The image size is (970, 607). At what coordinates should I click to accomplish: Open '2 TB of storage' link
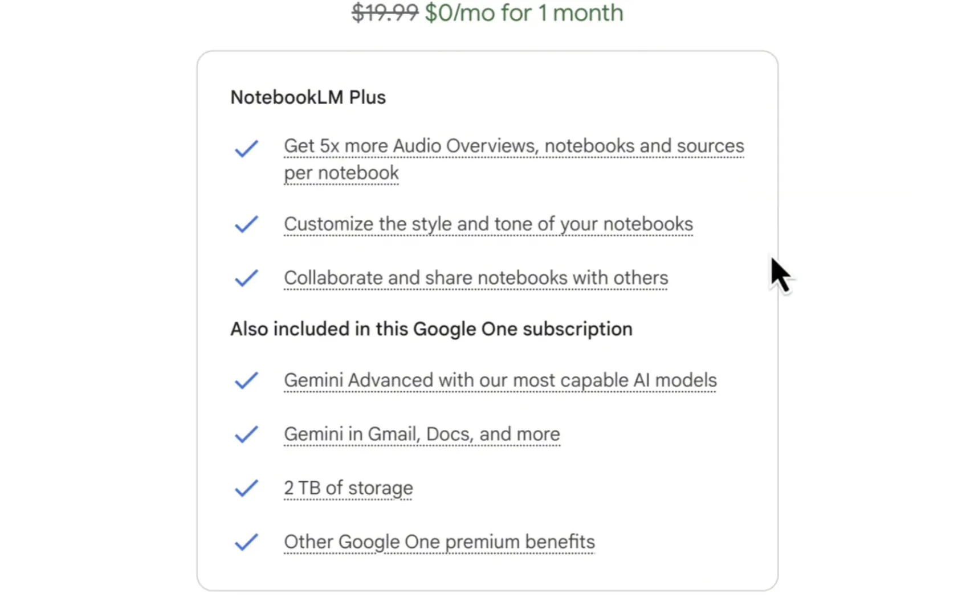tap(348, 488)
